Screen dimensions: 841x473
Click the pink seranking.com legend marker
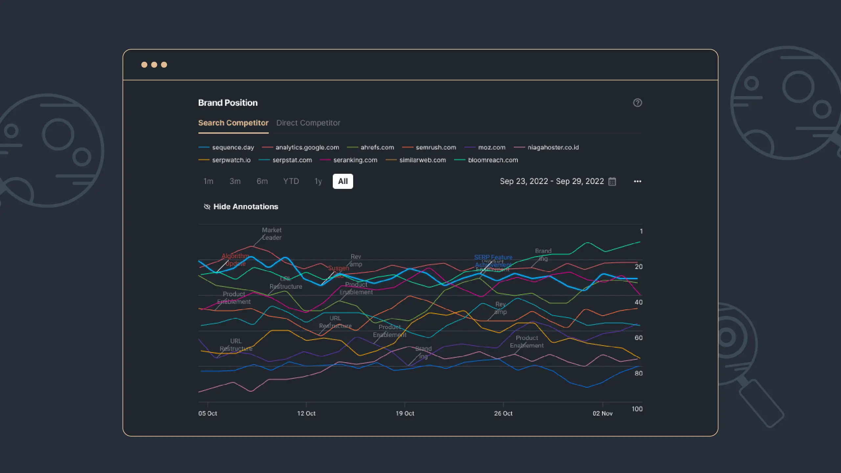tap(325, 160)
